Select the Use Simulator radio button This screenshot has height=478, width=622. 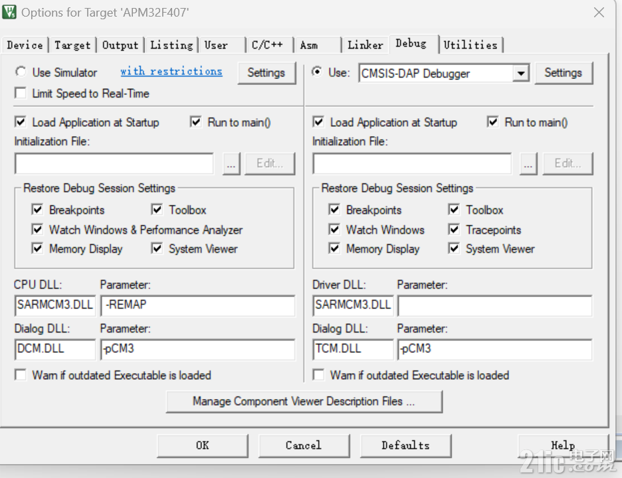coord(21,72)
